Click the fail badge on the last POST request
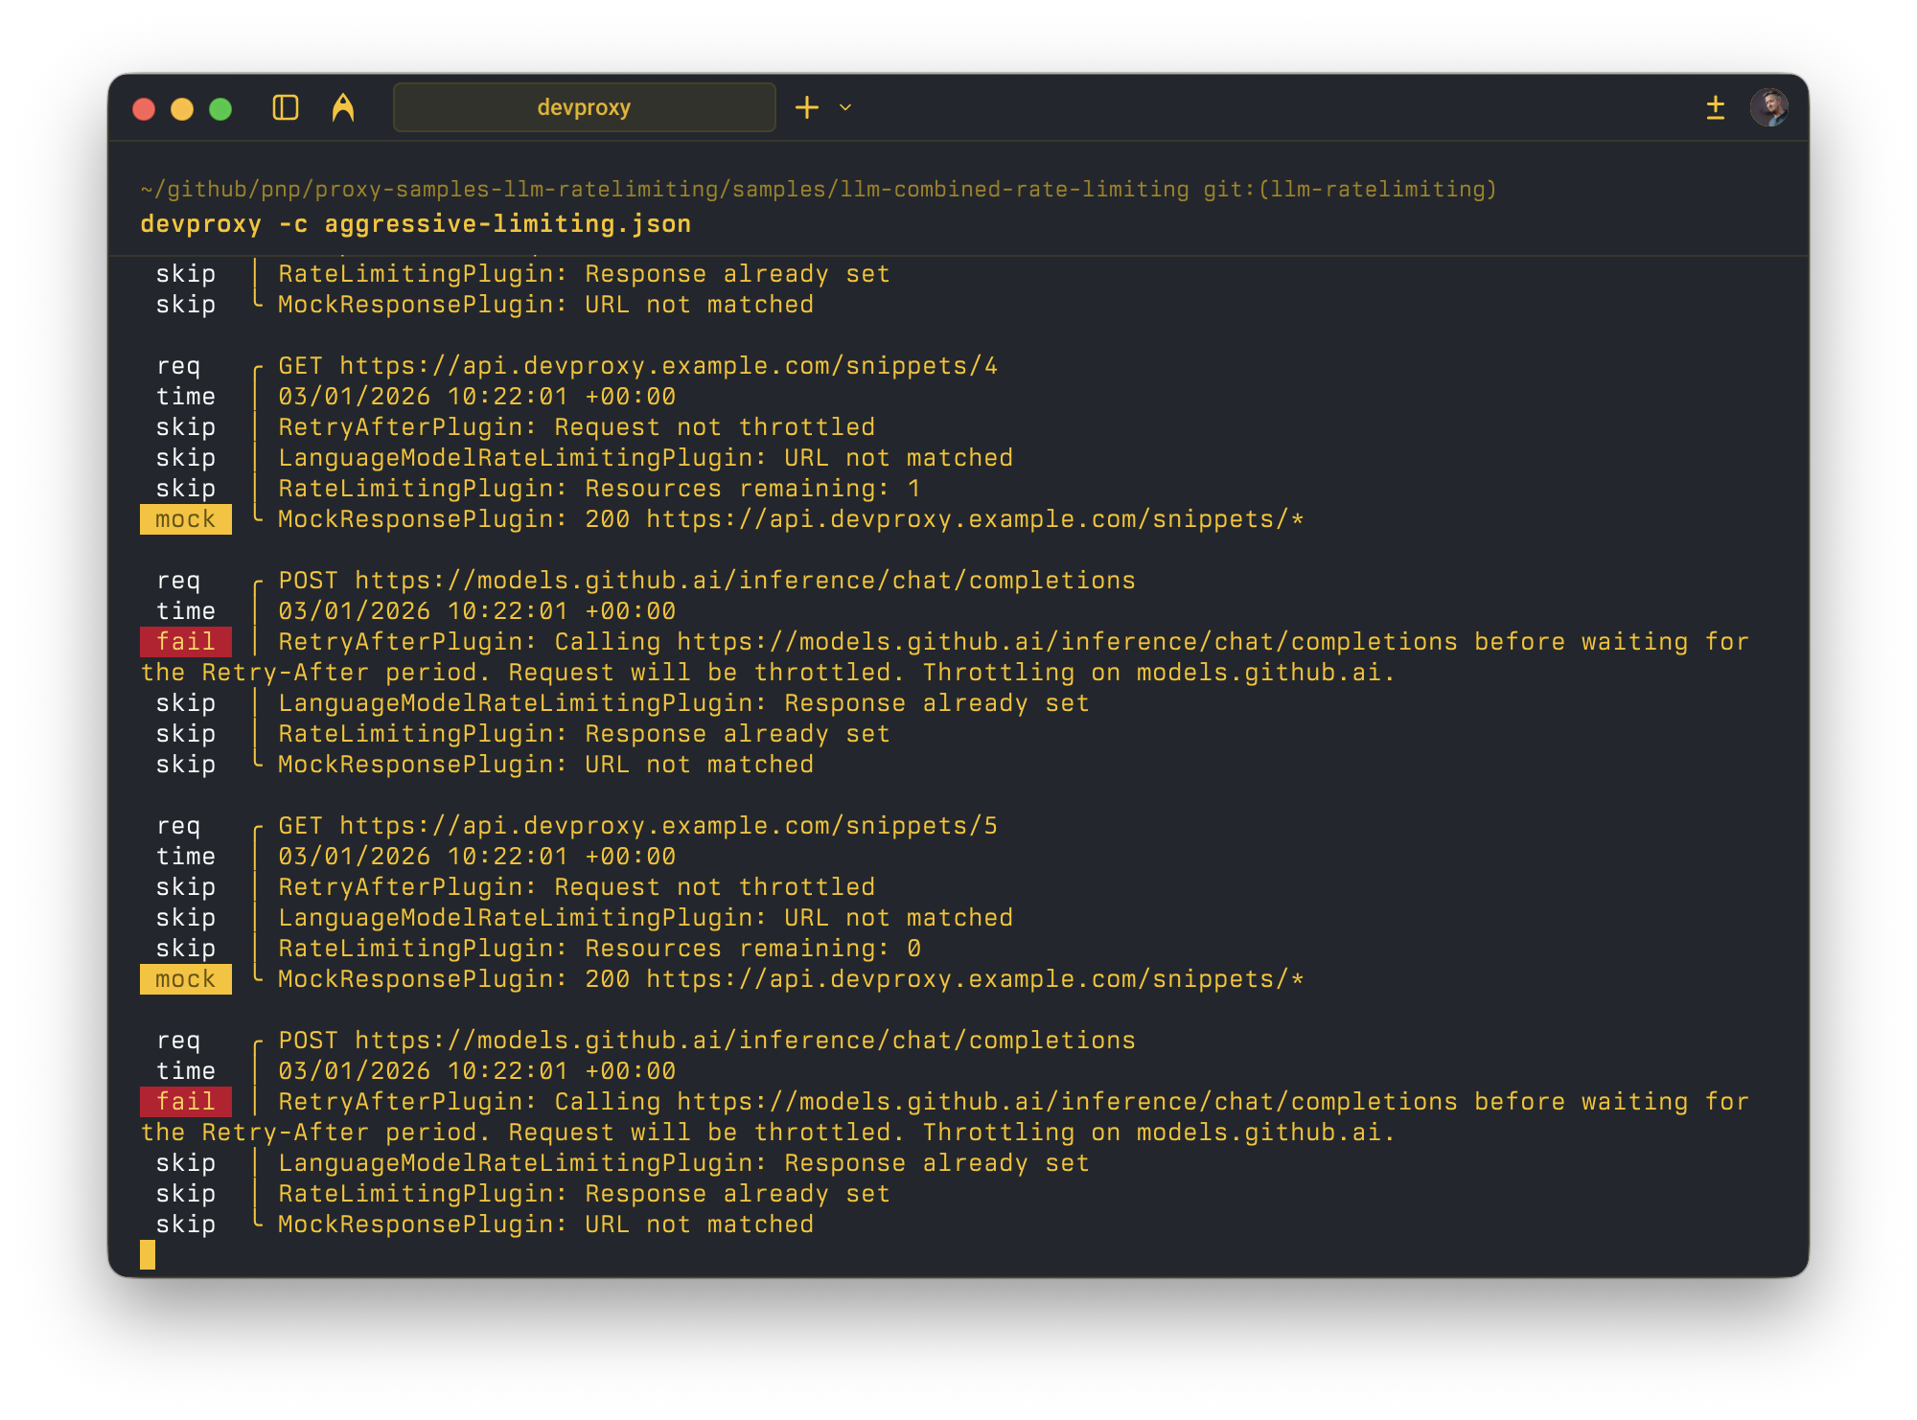1917x1420 pixels. pos(185,1101)
